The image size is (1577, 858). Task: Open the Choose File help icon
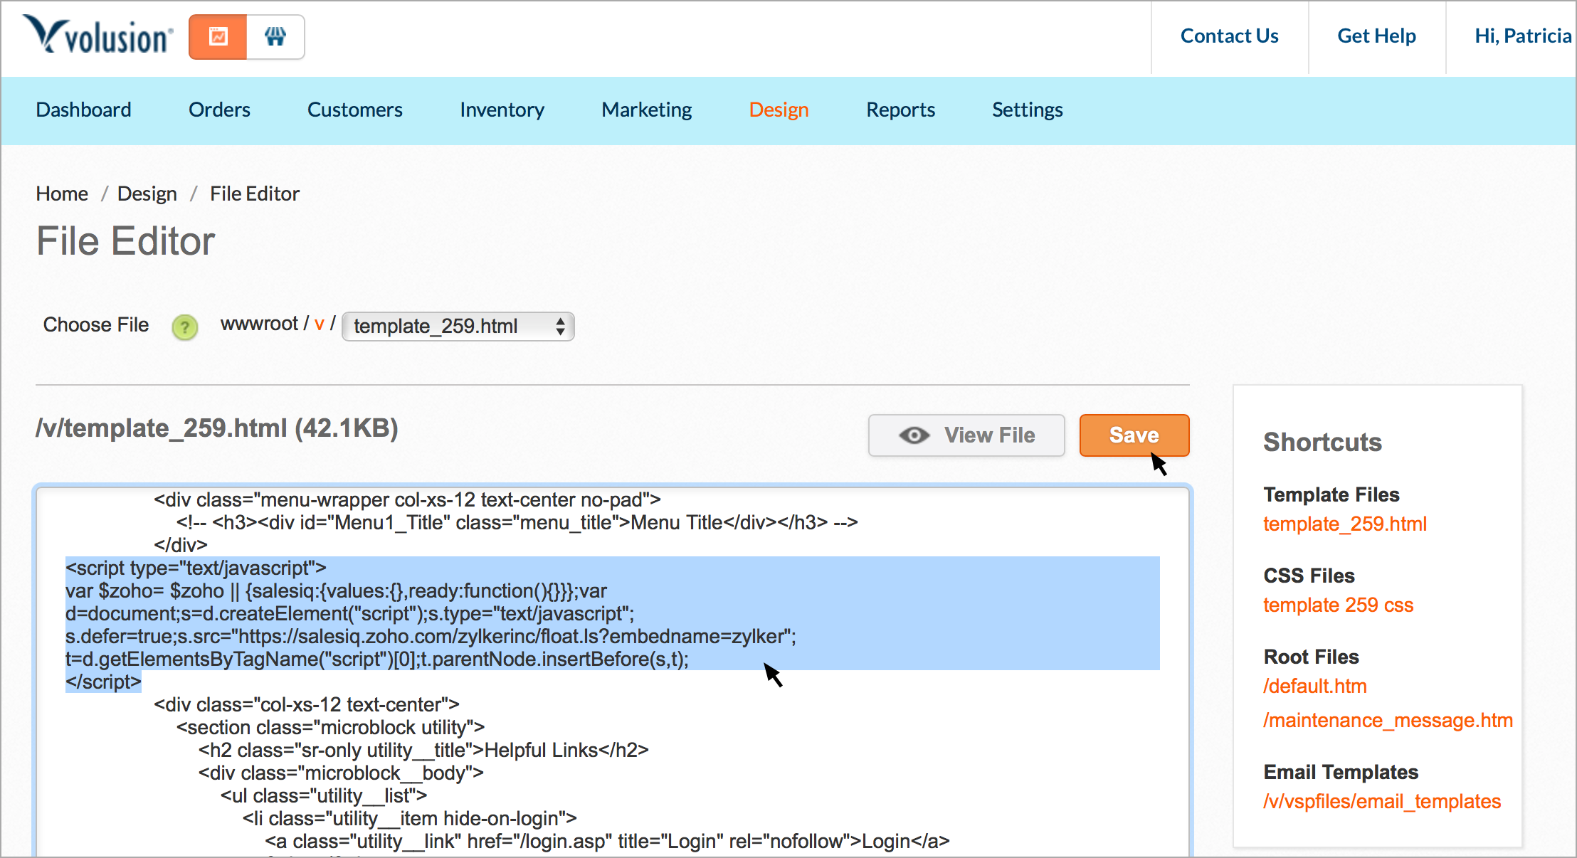[x=185, y=327]
